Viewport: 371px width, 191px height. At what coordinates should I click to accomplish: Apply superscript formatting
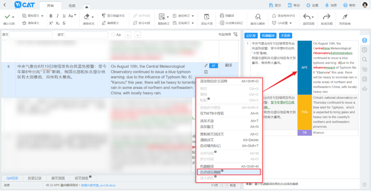pos(51,23)
